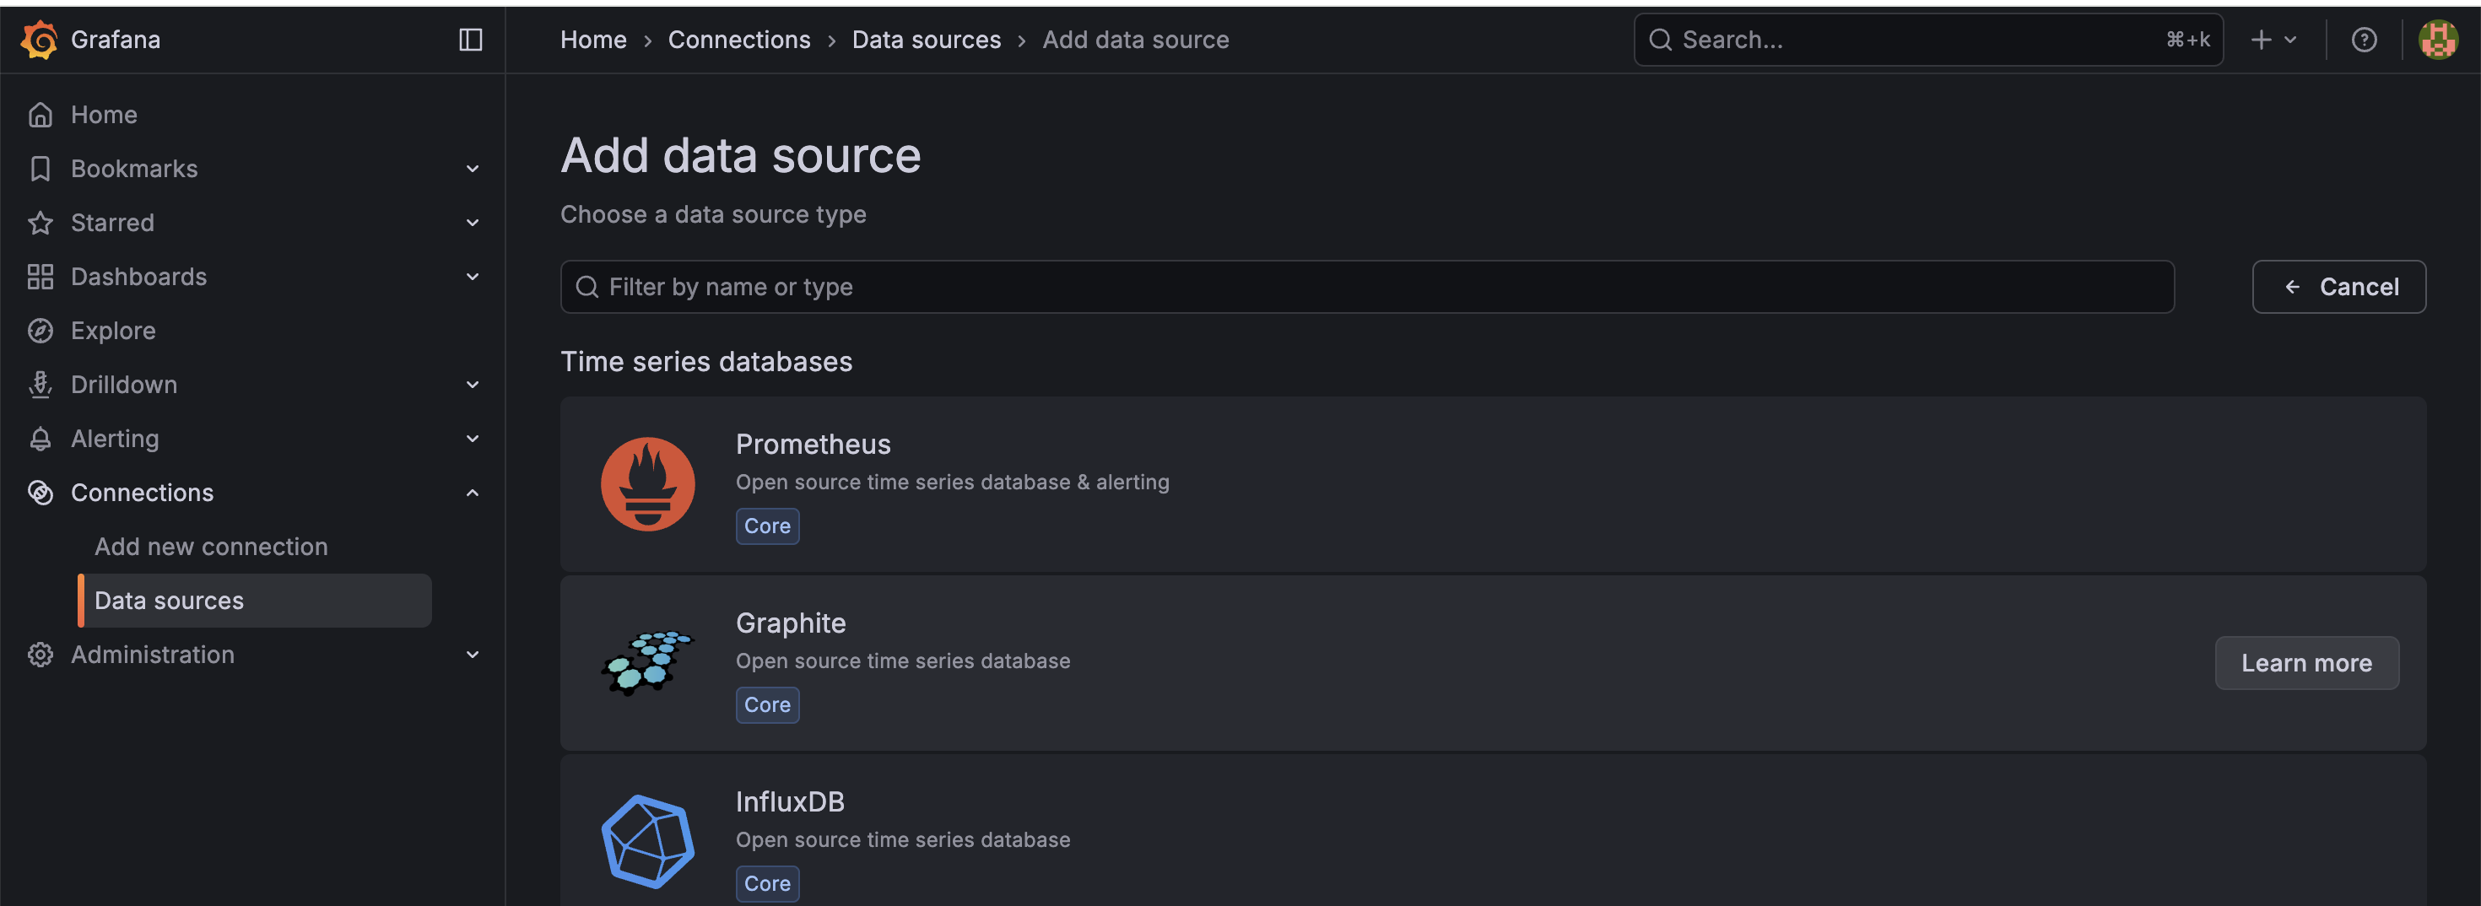Click the left arrow icon in Cancel button

[x=2292, y=286]
